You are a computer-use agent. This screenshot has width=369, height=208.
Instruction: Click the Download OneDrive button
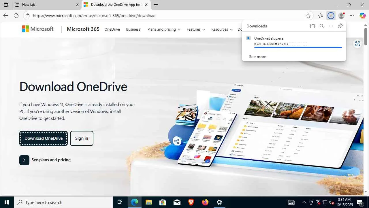coord(44,138)
